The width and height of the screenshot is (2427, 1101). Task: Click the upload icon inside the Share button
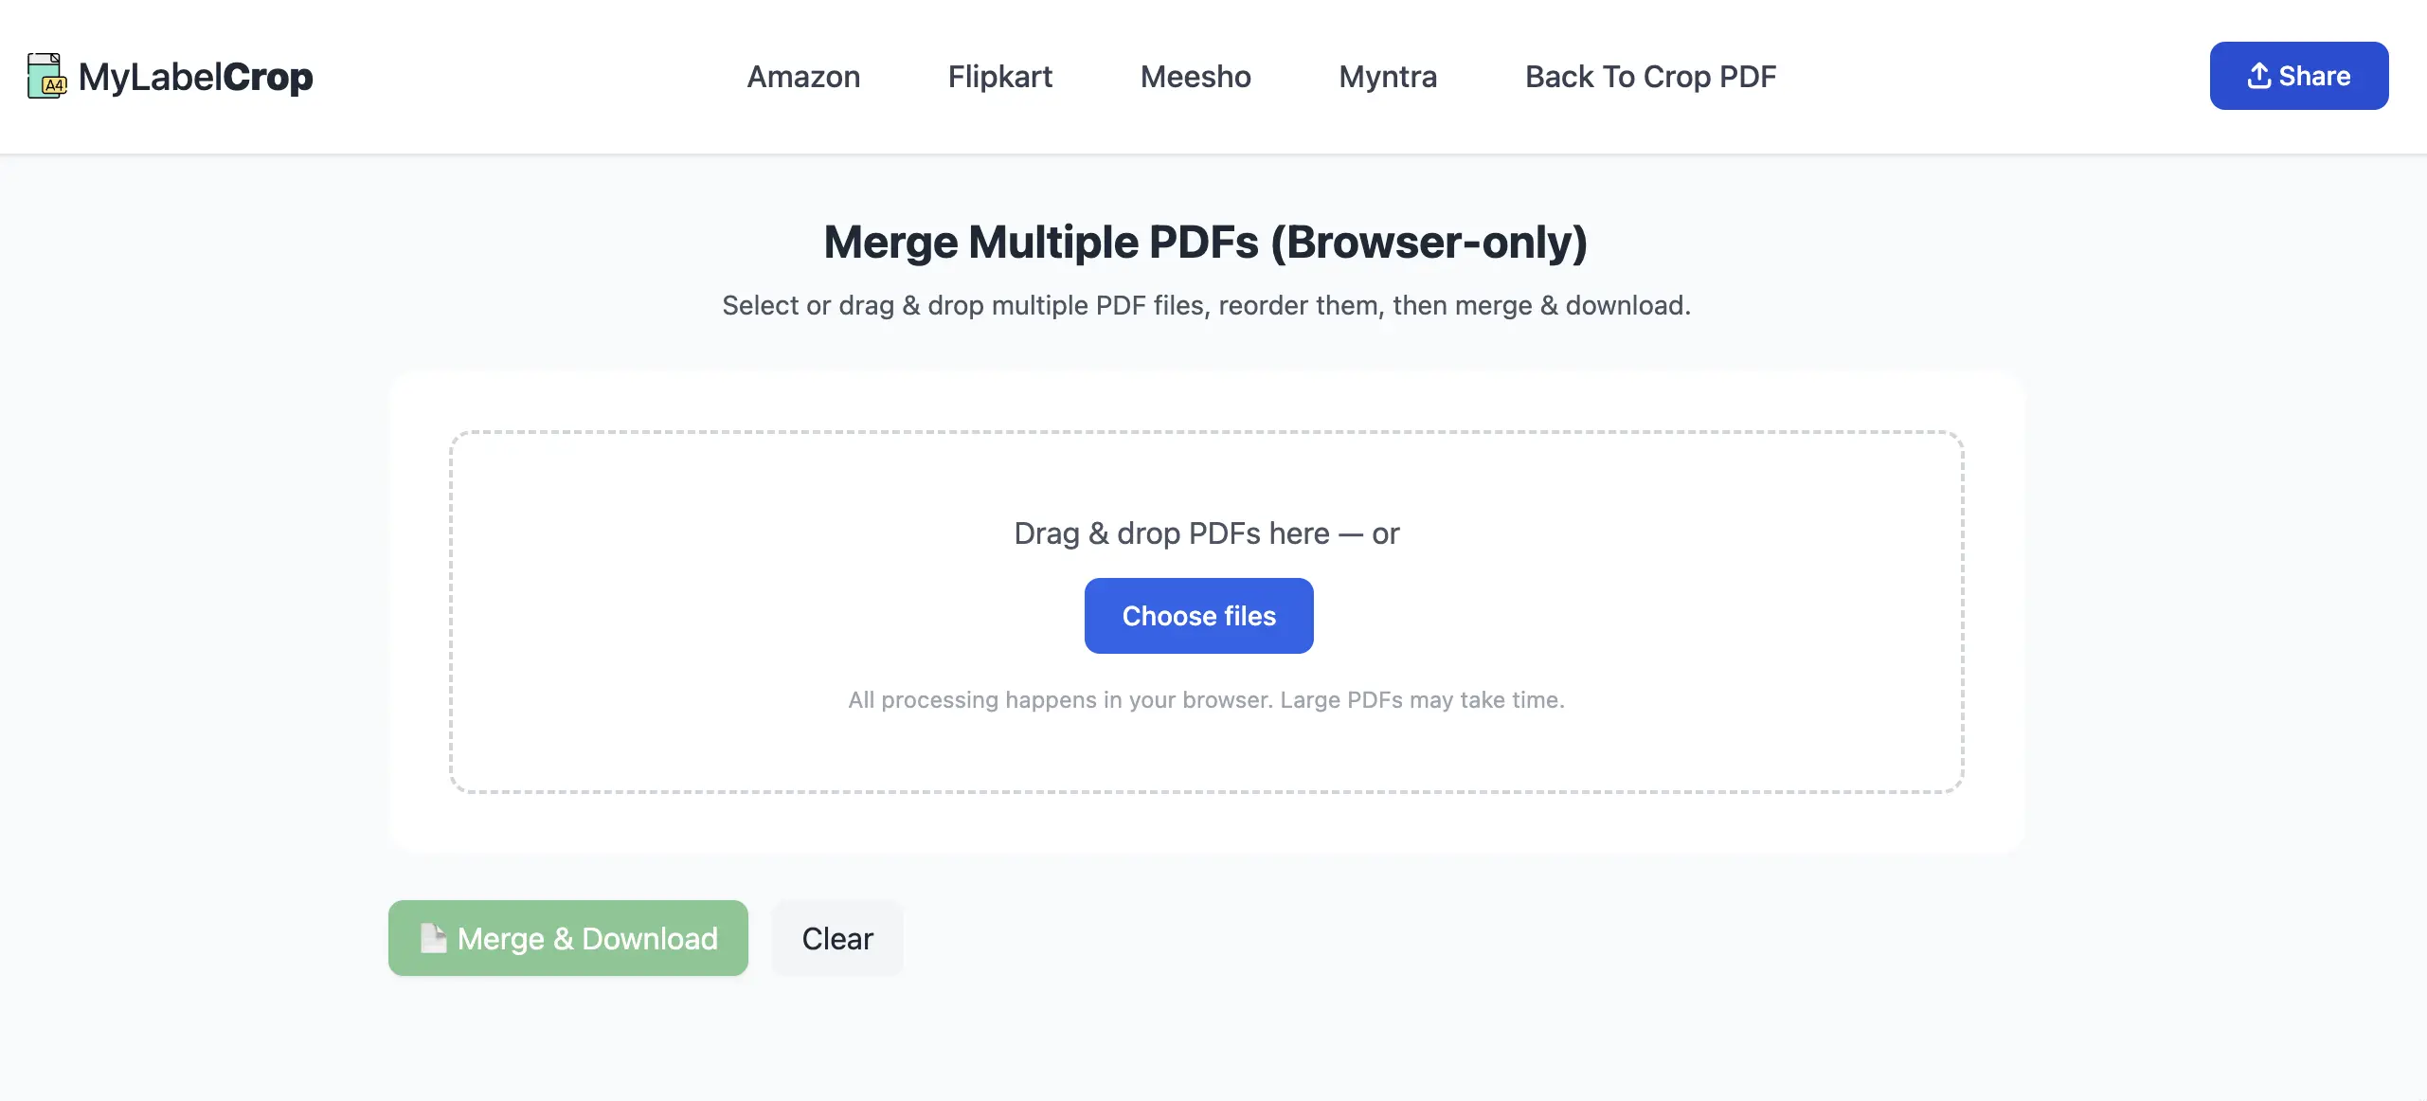[2261, 75]
